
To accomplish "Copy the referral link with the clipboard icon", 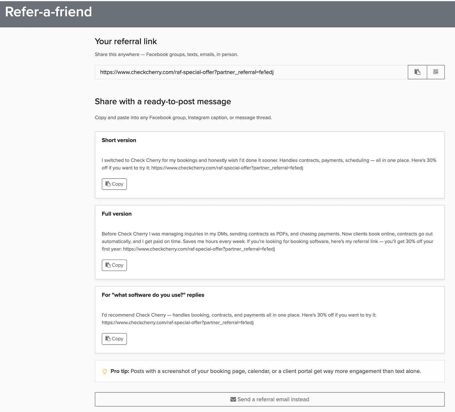I will point(417,72).
